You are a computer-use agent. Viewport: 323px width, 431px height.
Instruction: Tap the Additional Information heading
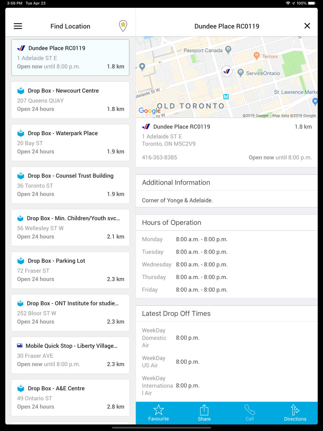pyautogui.click(x=176, y=183)
